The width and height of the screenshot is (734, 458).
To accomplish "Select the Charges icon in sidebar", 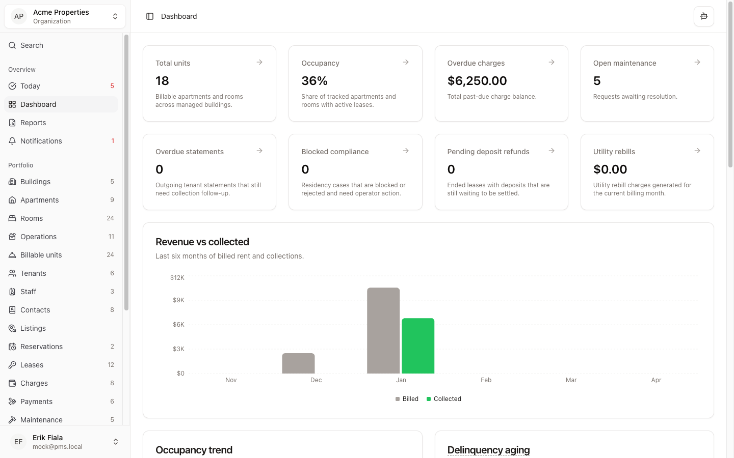I will pos(12,383).
